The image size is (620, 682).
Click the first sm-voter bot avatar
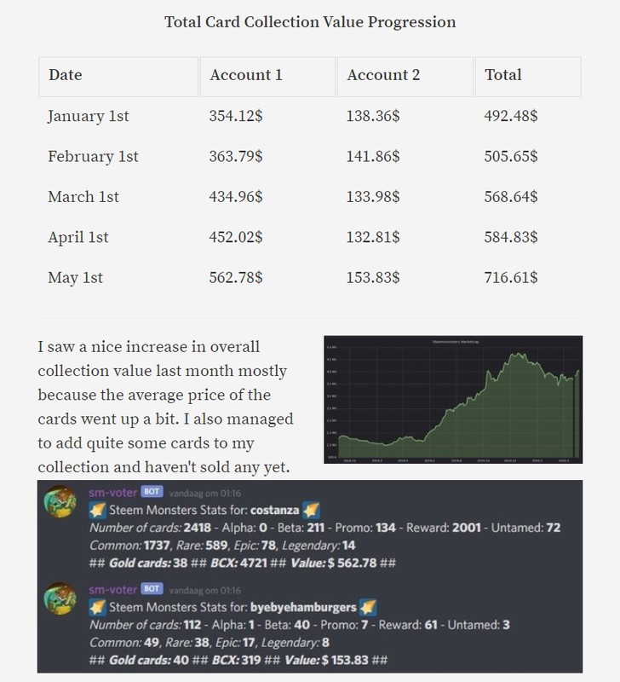coord(60,501)
